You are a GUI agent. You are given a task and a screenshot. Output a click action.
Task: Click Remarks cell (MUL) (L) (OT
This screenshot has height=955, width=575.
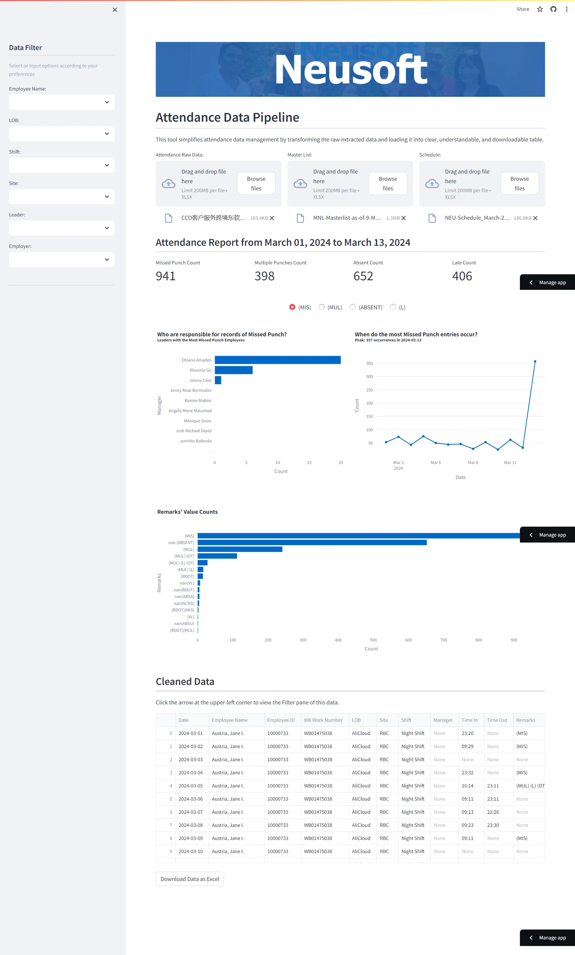tap(529, 786)
